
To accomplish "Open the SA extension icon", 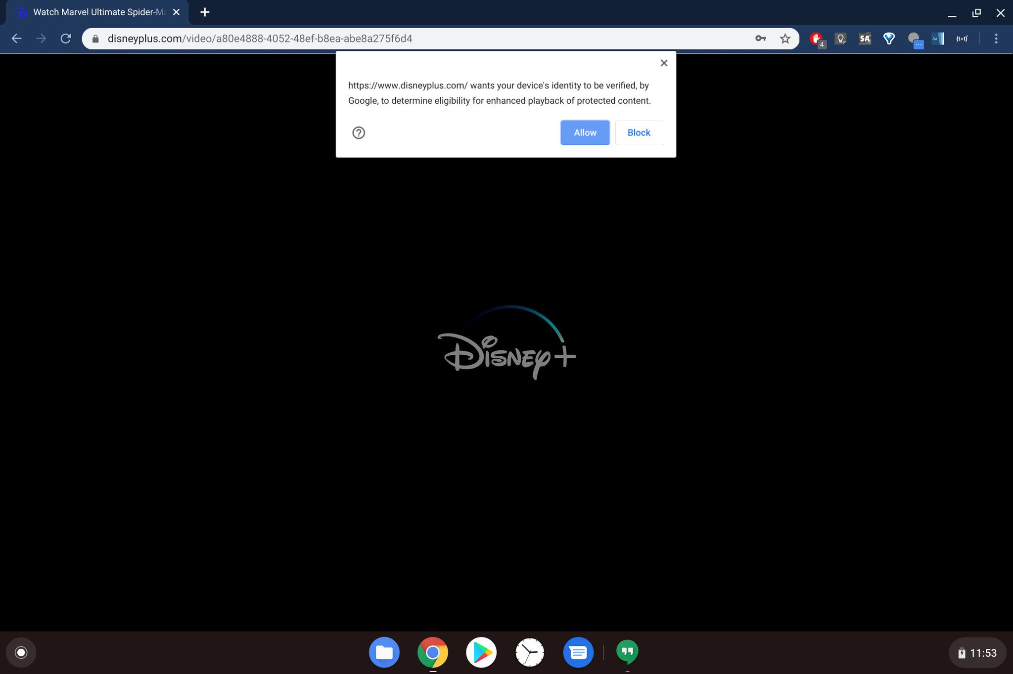I will (865, 39).
